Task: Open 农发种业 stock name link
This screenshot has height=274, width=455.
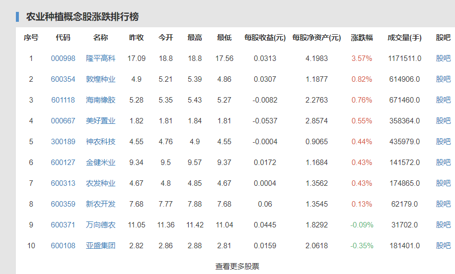Action: point(101,183)
